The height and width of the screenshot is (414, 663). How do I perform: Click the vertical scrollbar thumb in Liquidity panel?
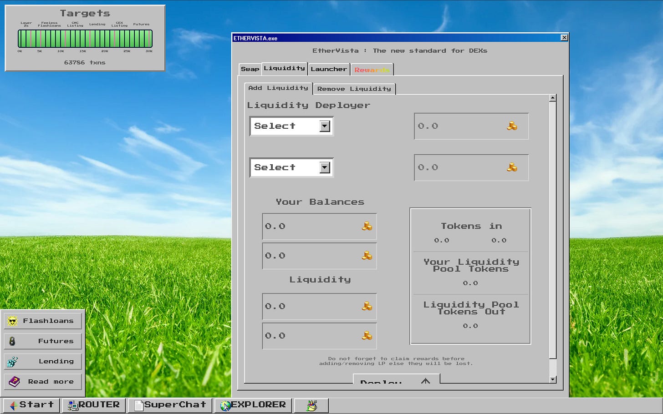tap(553, 230)
